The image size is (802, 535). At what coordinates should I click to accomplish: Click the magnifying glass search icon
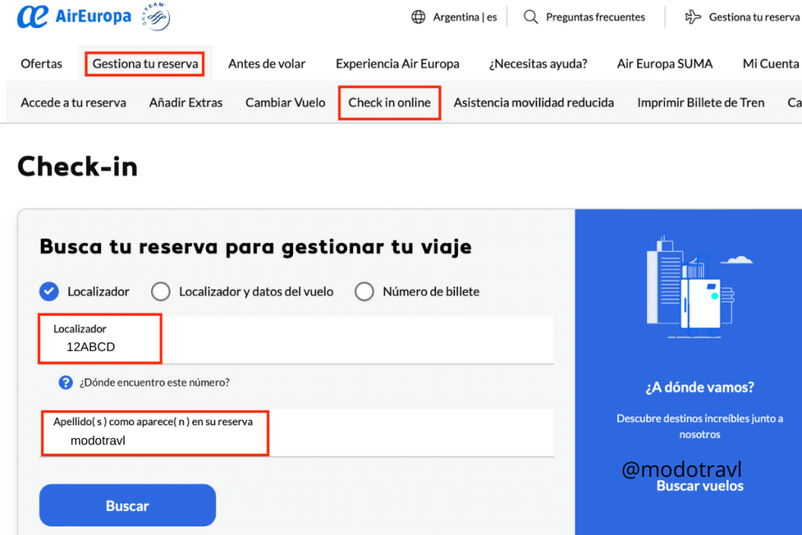[531, 17]
